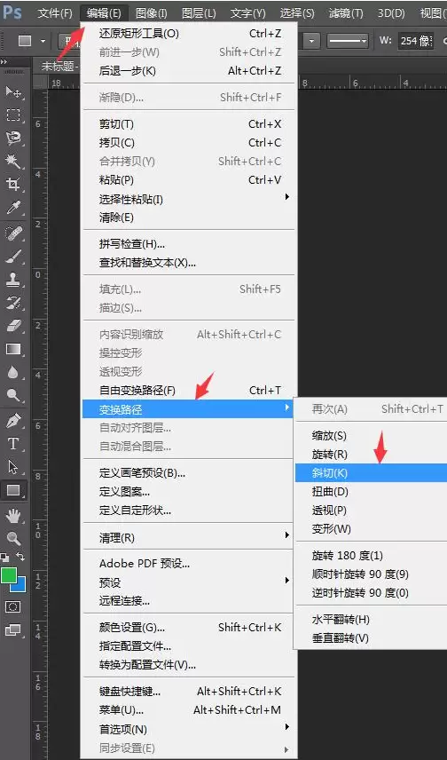447x760 pixels.
Task: Click the Photoshop Ps logo
Action: [x=12, y=12]
